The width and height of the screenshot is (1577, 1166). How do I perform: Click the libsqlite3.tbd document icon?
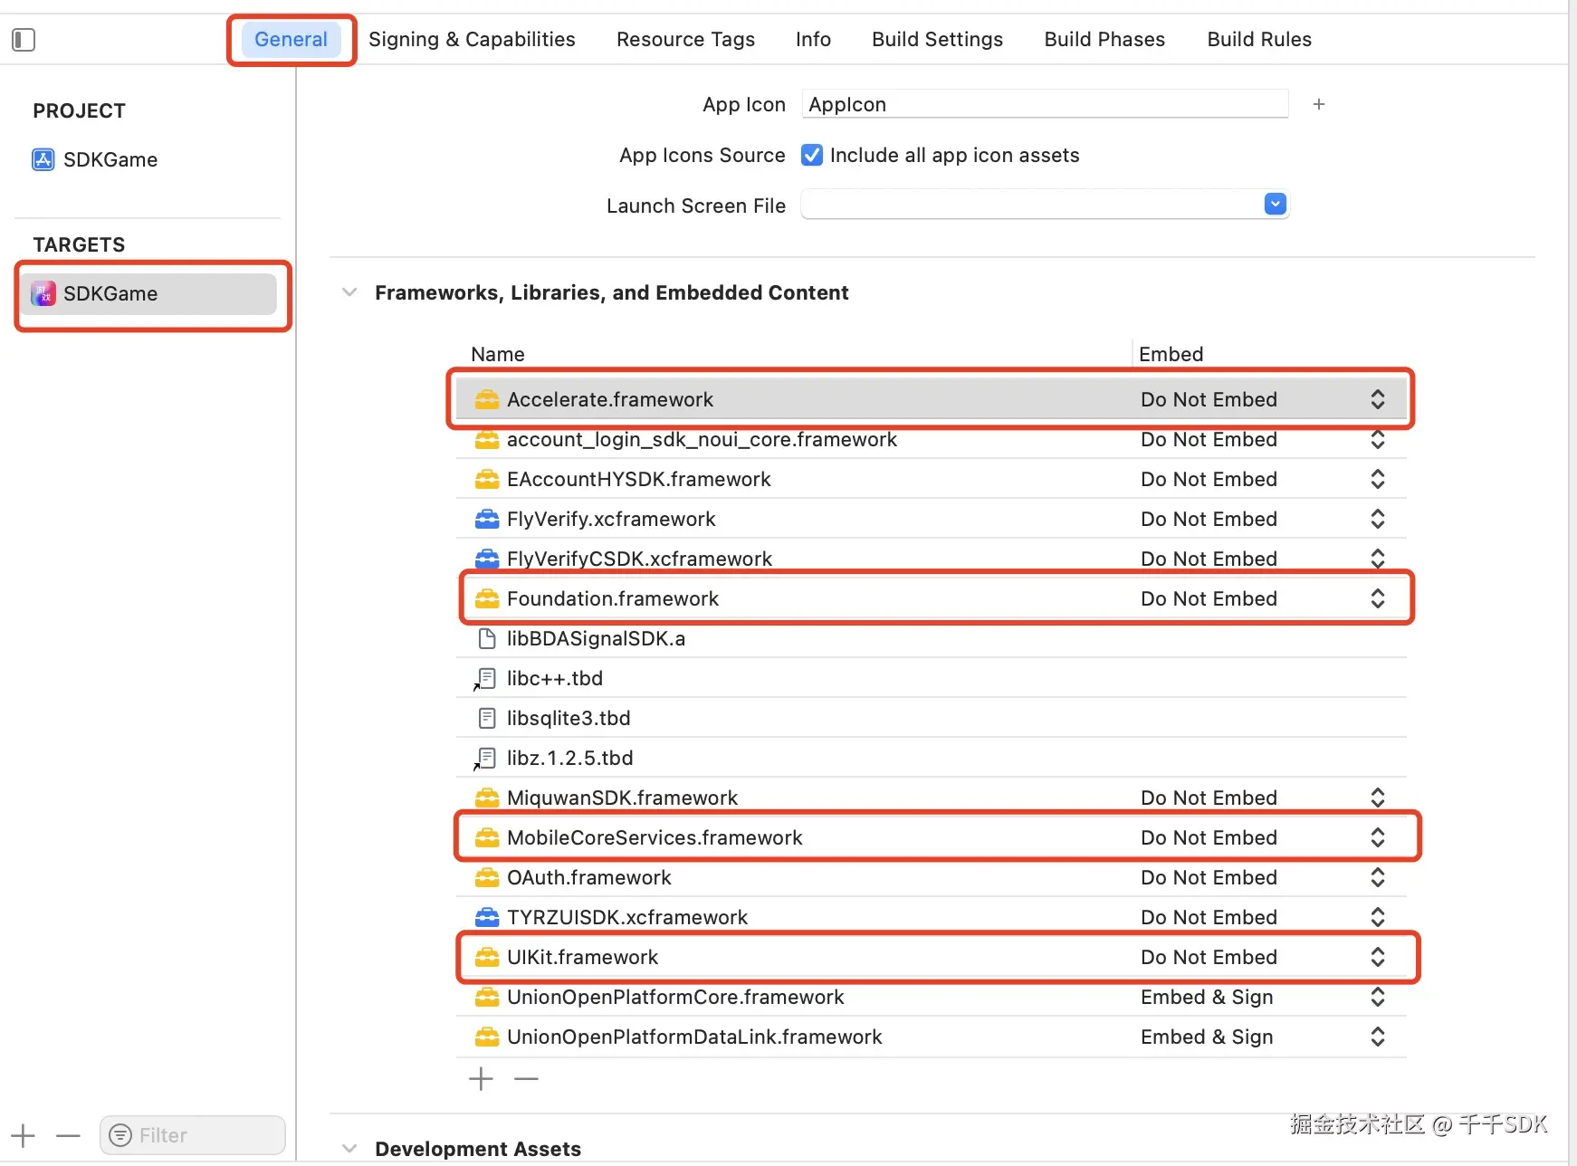point(487,719)
